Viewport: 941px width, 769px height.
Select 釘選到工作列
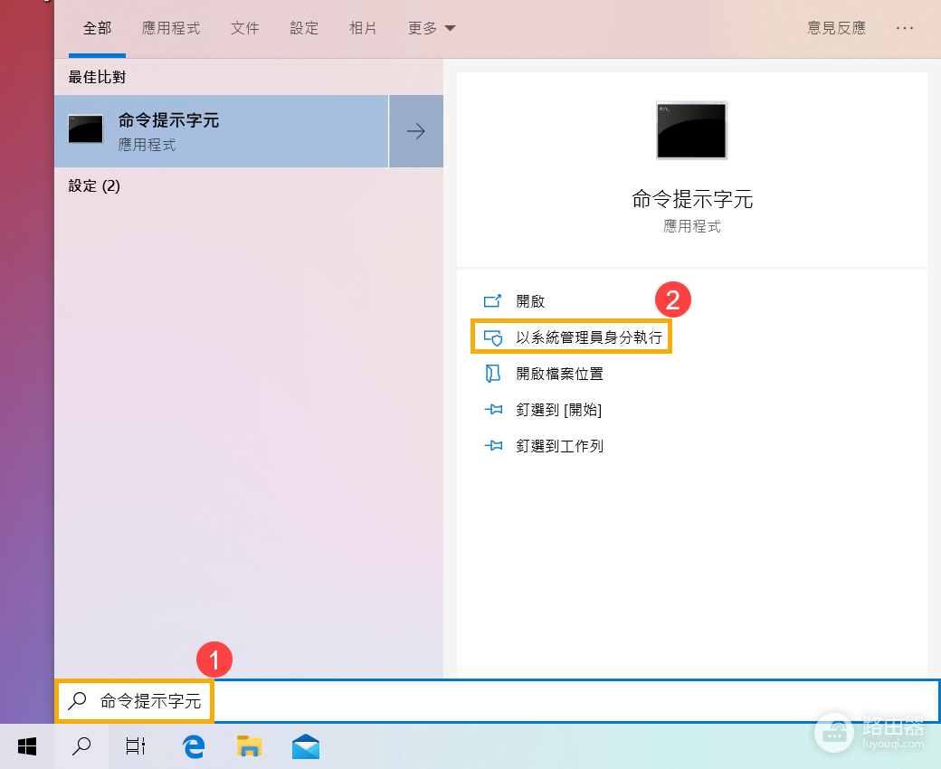click(559, 446)
